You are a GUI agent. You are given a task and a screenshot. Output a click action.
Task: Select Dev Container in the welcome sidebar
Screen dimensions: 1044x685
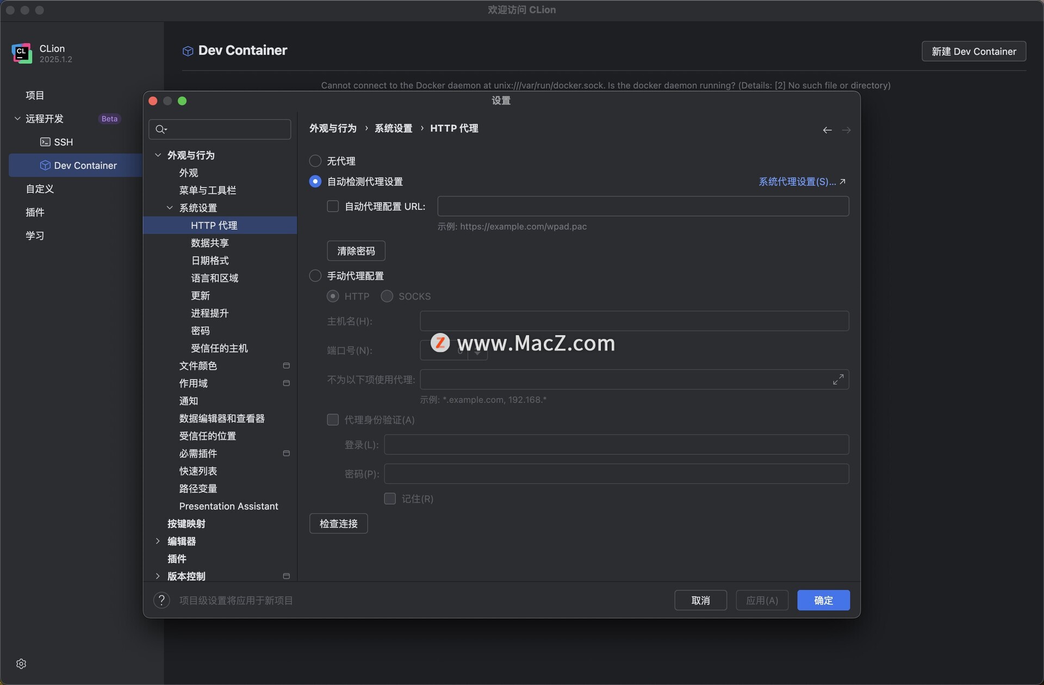coord(76,165)
